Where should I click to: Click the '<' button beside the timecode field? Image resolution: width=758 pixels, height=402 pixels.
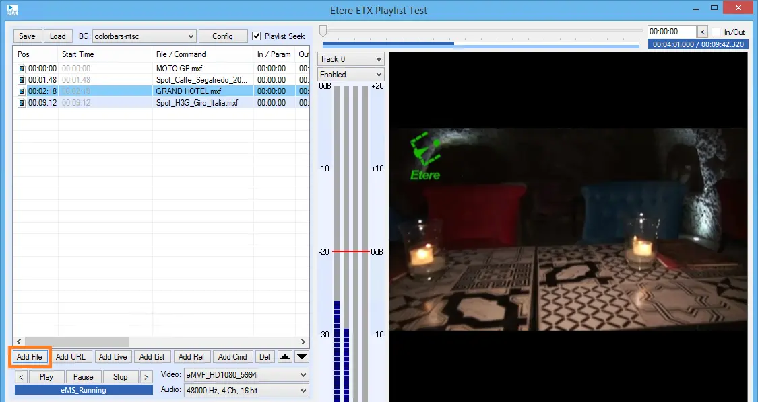703,32
